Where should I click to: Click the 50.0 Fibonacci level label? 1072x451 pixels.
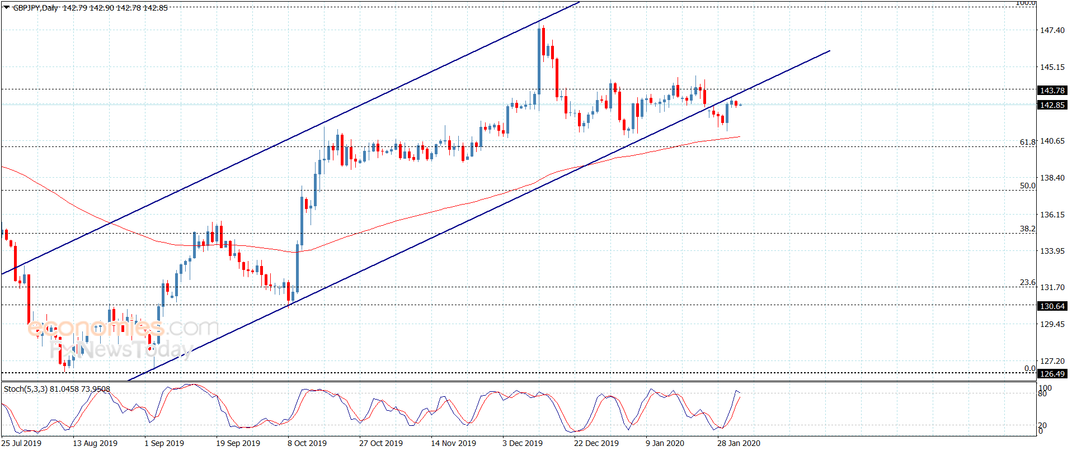pos(1028,186)
